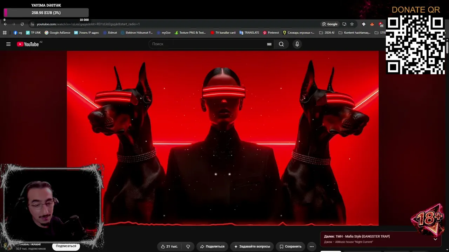Image resolution: width=449 pixels, height=252 pixels.
Task: Open the myGov bookmark
Action: click(x=164, y=33)
